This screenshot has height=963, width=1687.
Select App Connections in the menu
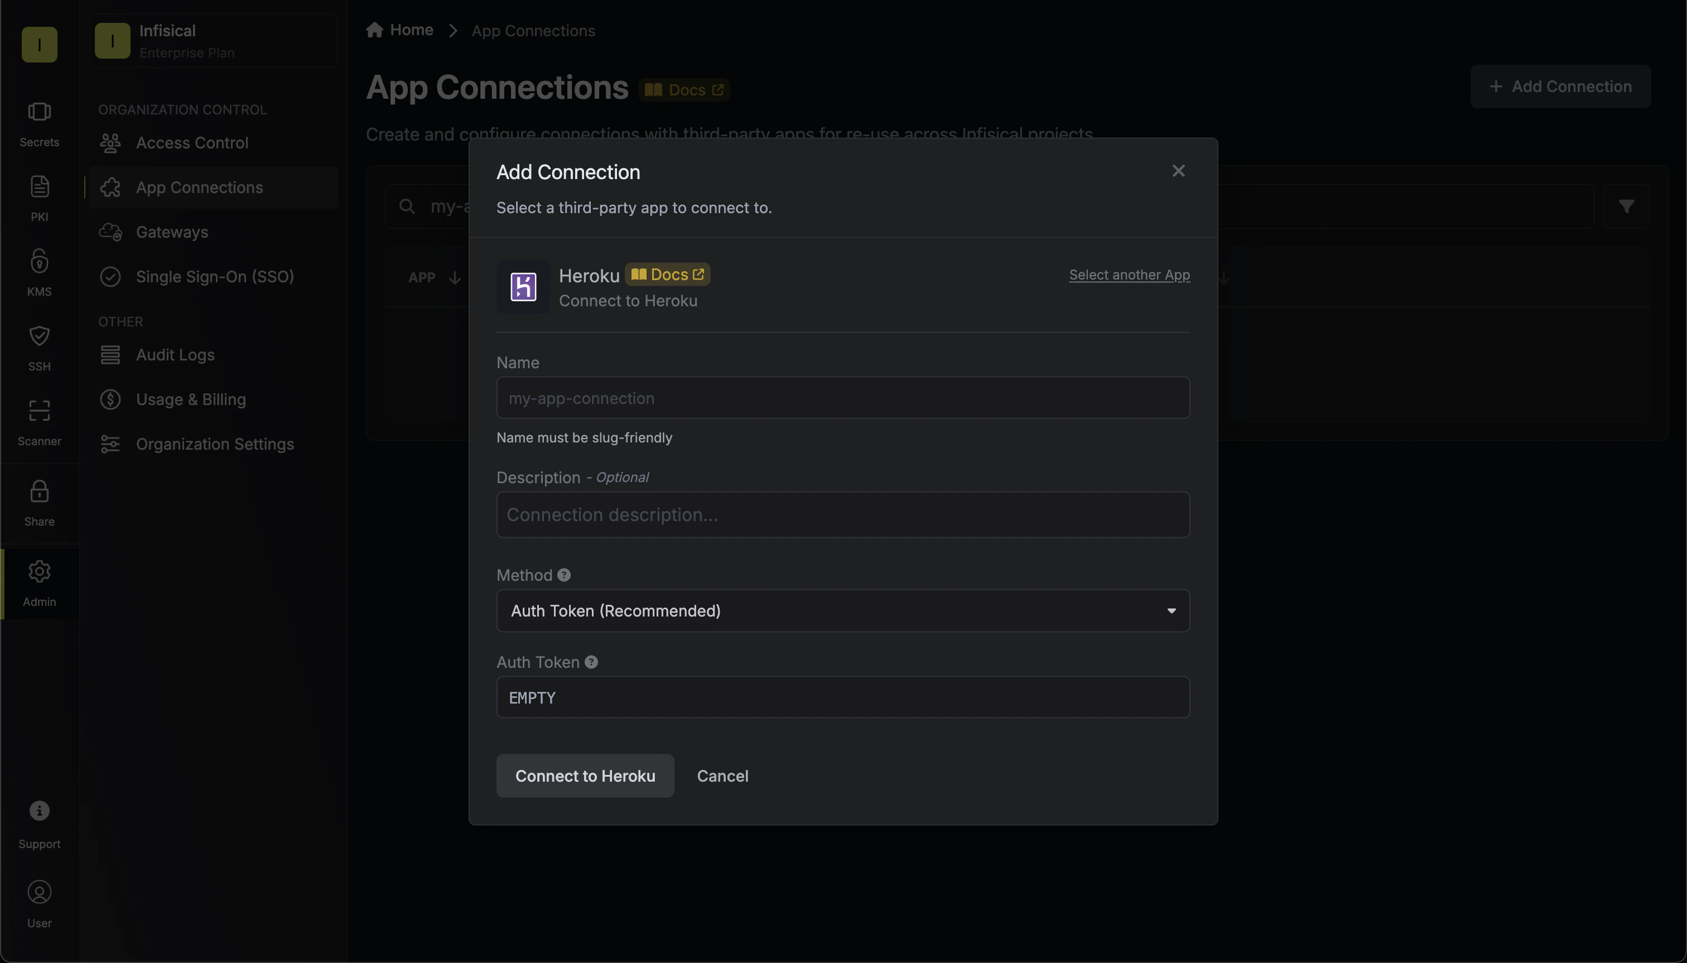[213, 187]
